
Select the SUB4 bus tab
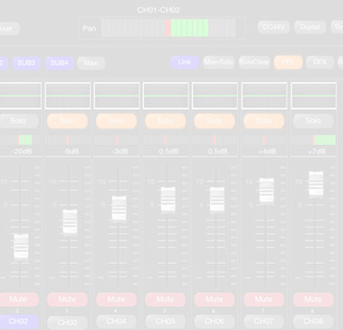tap(59, 63)
